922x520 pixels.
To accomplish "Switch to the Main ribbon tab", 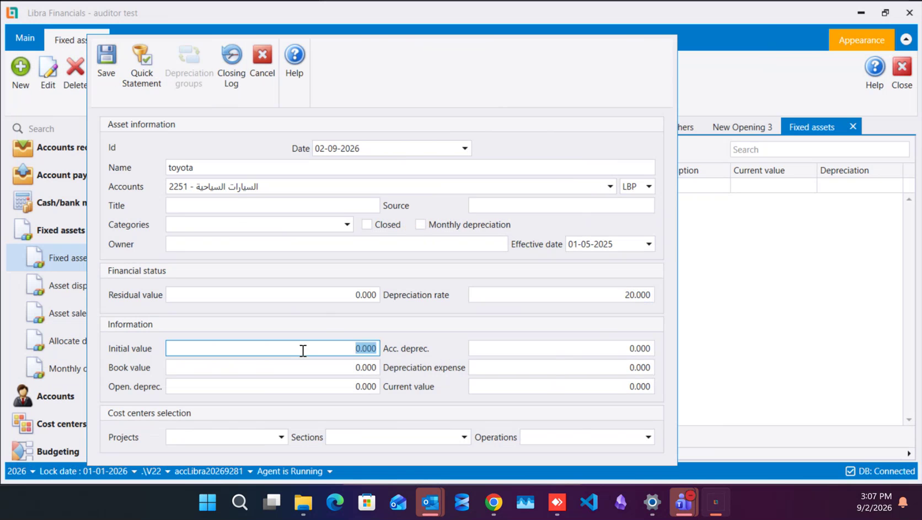I will pyautogui.click(x=25, y=38).
